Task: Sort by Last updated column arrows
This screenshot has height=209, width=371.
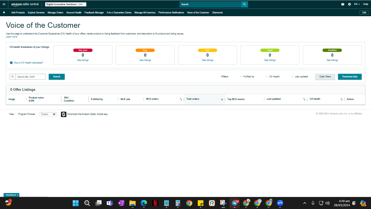Action: coord(304,99)
